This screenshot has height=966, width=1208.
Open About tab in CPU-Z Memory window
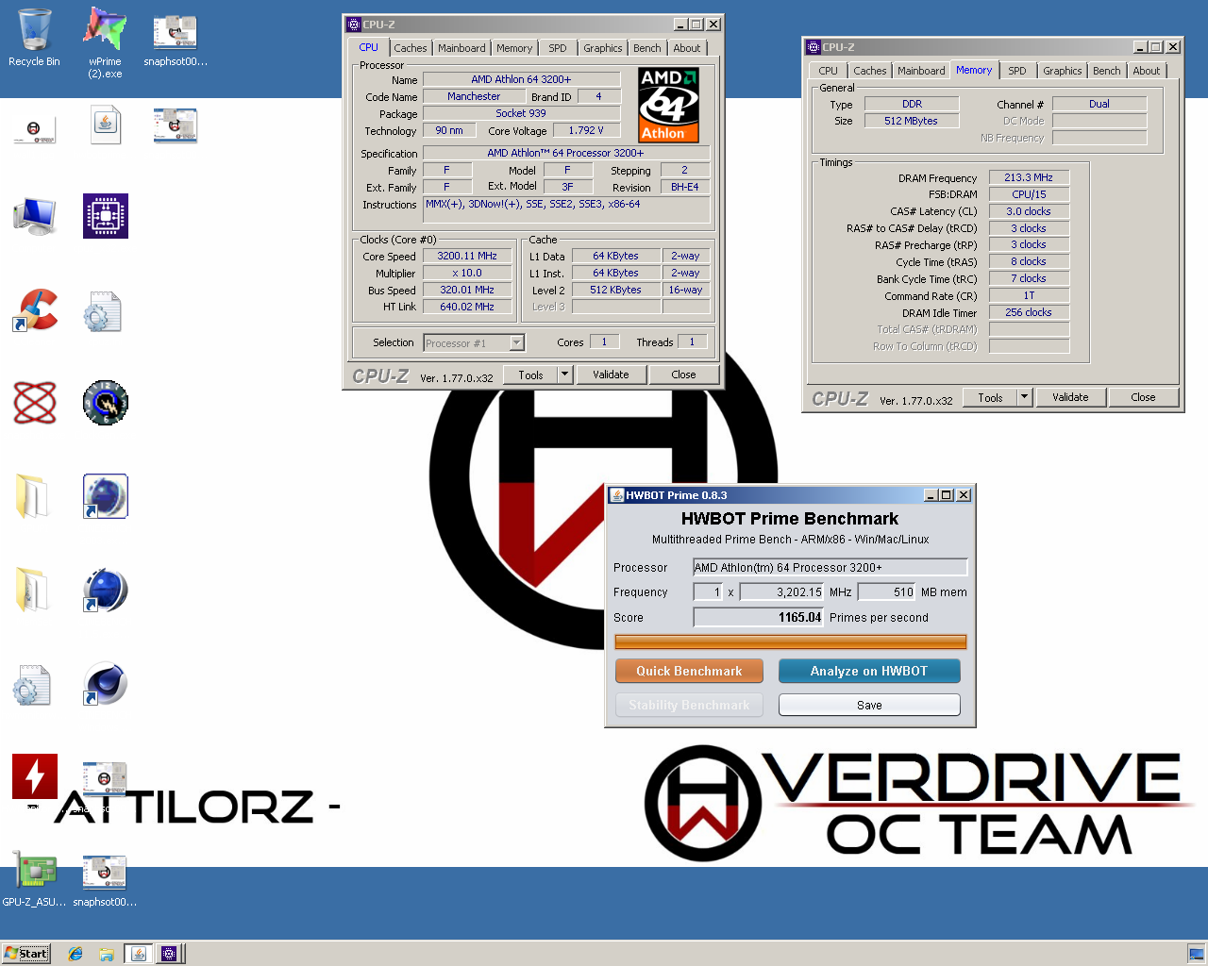pyautogui.click(x=1147, y=71)
